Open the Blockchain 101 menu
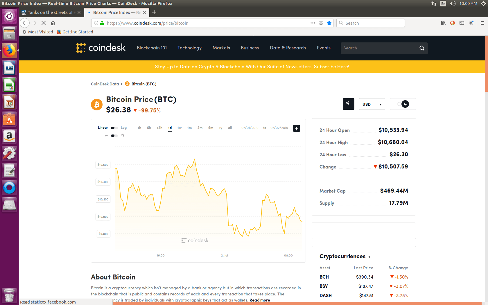The image size is (488, 305). click(152, 48)
